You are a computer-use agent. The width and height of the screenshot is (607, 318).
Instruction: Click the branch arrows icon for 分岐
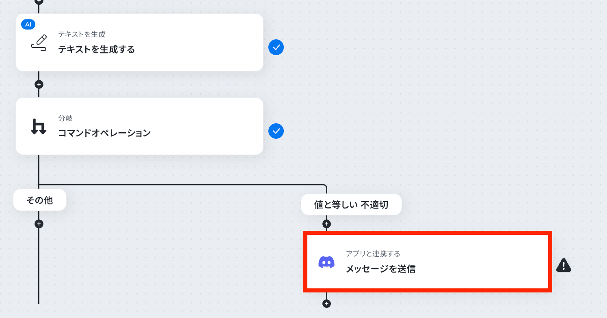coord(39,127)
